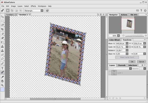Toggle Add to Shape mode
The height and width of the screenshot is (103, 148).
[x=12, y=11]
